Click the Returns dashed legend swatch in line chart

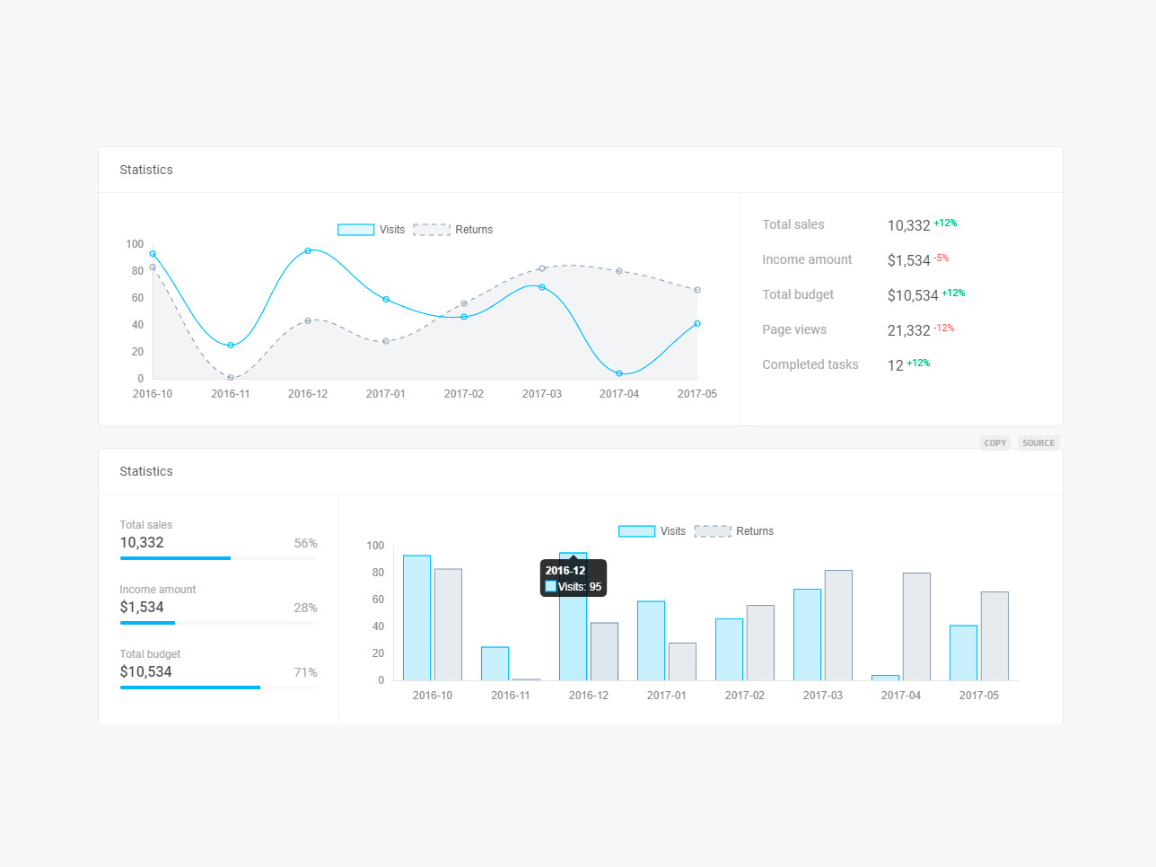431,230
